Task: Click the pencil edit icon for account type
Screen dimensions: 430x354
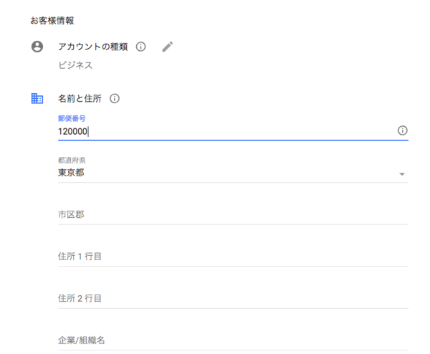Action: pos(168,47)
